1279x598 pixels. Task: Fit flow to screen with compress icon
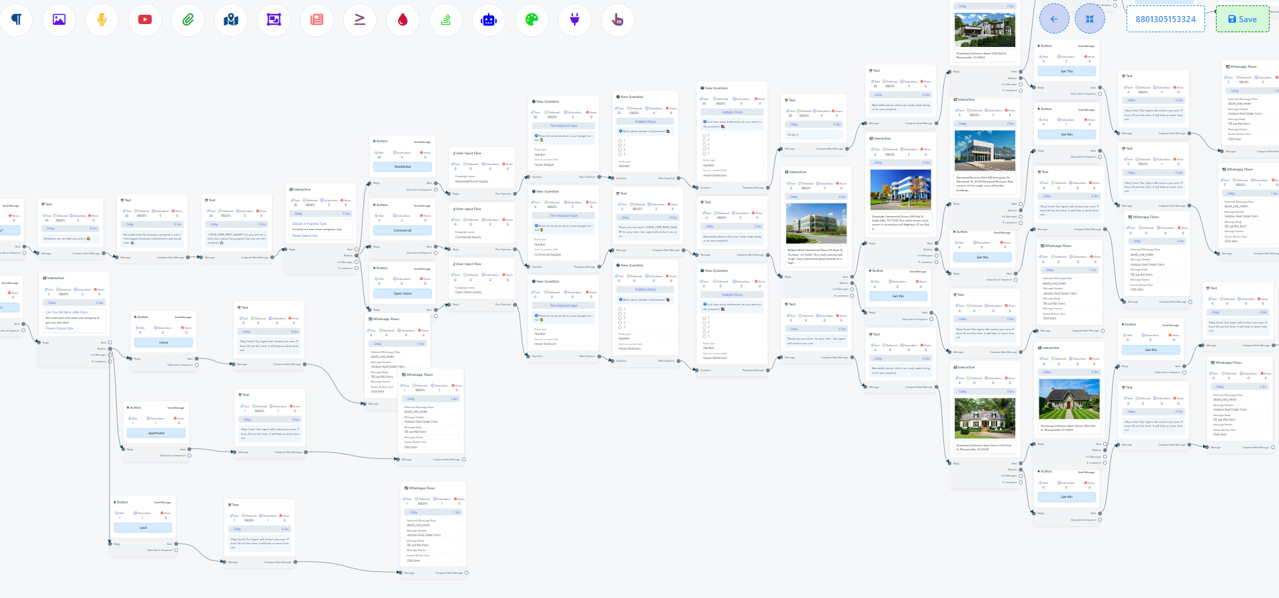tap(1090, 19)
